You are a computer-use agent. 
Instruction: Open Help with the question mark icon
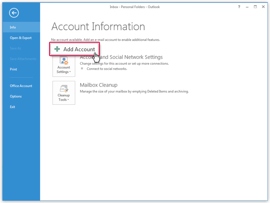238,7
